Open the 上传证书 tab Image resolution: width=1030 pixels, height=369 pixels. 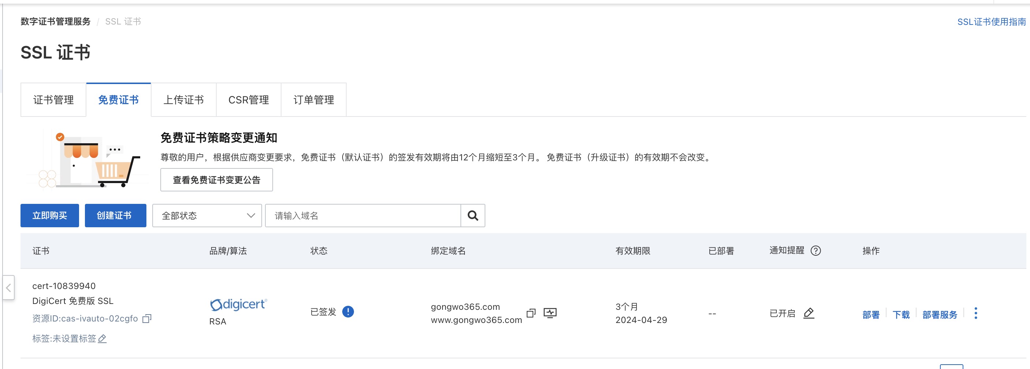click(183, 100)
